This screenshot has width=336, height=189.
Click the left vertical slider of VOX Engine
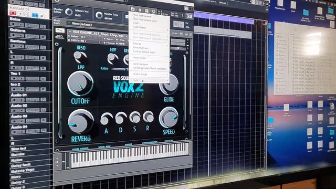(x=60, y=93)
